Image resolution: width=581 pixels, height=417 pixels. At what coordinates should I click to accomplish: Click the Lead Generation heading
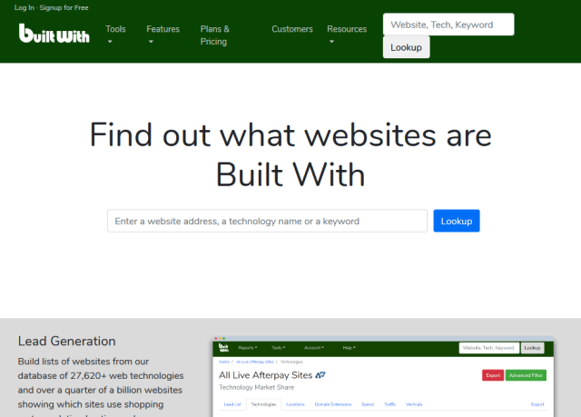[66, 342]
